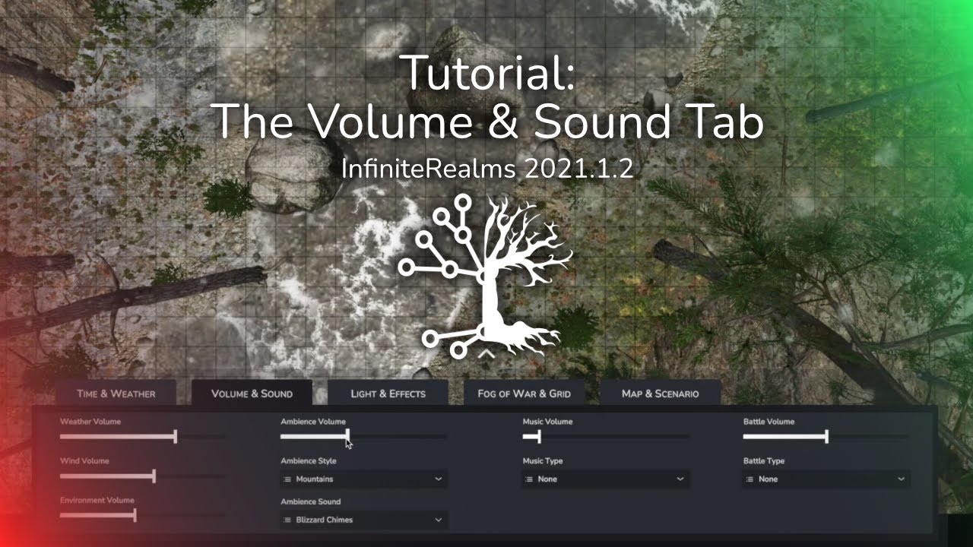Click the 'Wind Volume' label
973x547 pixels.
tap(84, 461)
